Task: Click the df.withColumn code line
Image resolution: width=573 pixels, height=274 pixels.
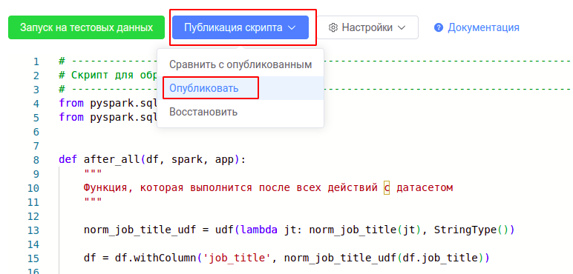Action: tap(286, 258)
